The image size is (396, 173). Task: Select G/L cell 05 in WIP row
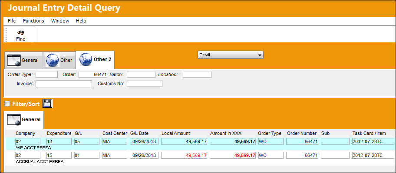(x=87, y=141)
